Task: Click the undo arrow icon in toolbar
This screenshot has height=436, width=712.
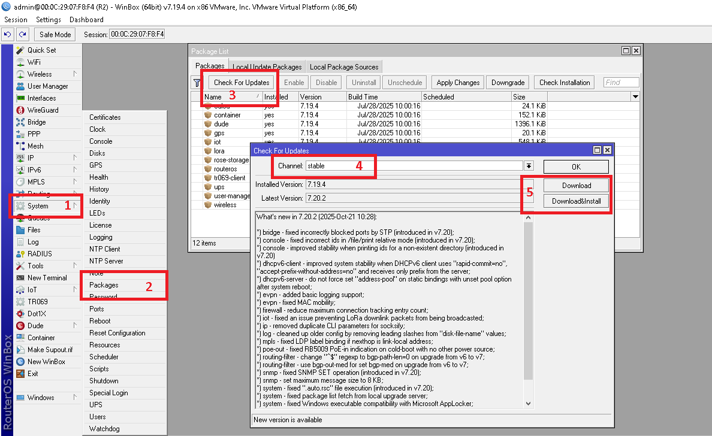Action: 8,34
